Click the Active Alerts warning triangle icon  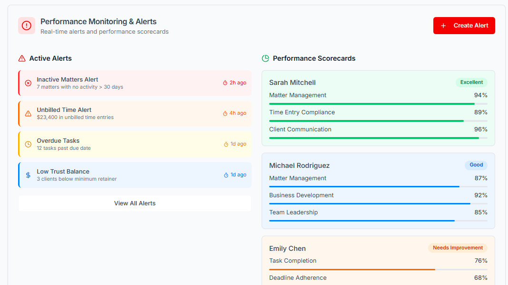pos(22,58)
